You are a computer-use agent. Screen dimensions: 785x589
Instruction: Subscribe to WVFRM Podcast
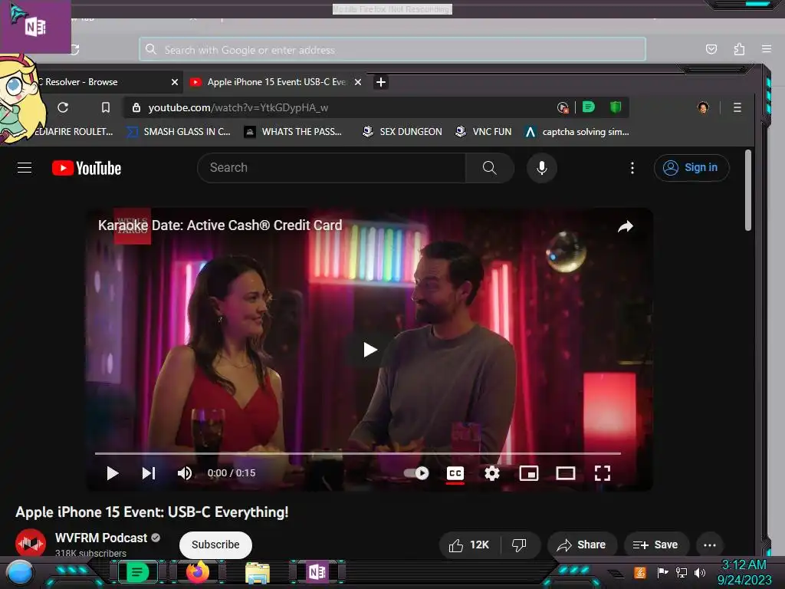[x=215, y=545]
